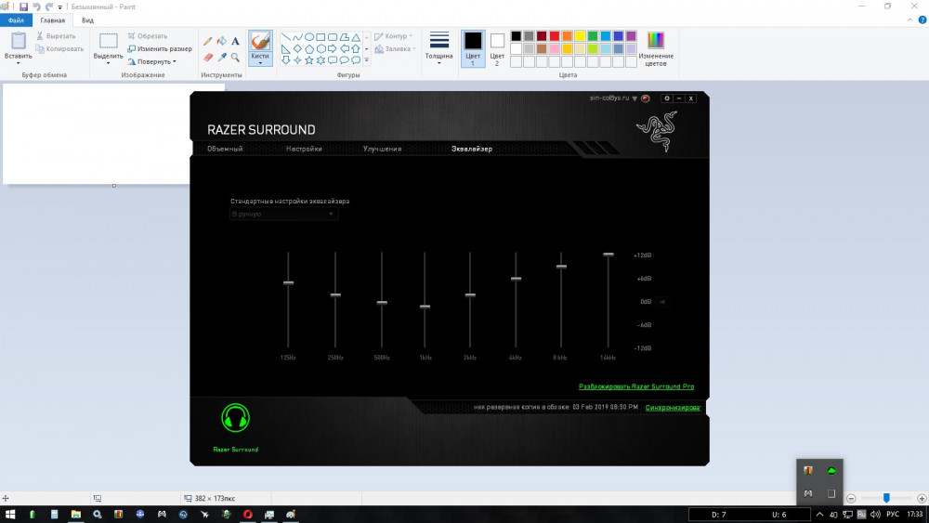The image size is (929, 523).
Task: Open the Улучшения tab in Razer Surround
Action: (382, 149)
